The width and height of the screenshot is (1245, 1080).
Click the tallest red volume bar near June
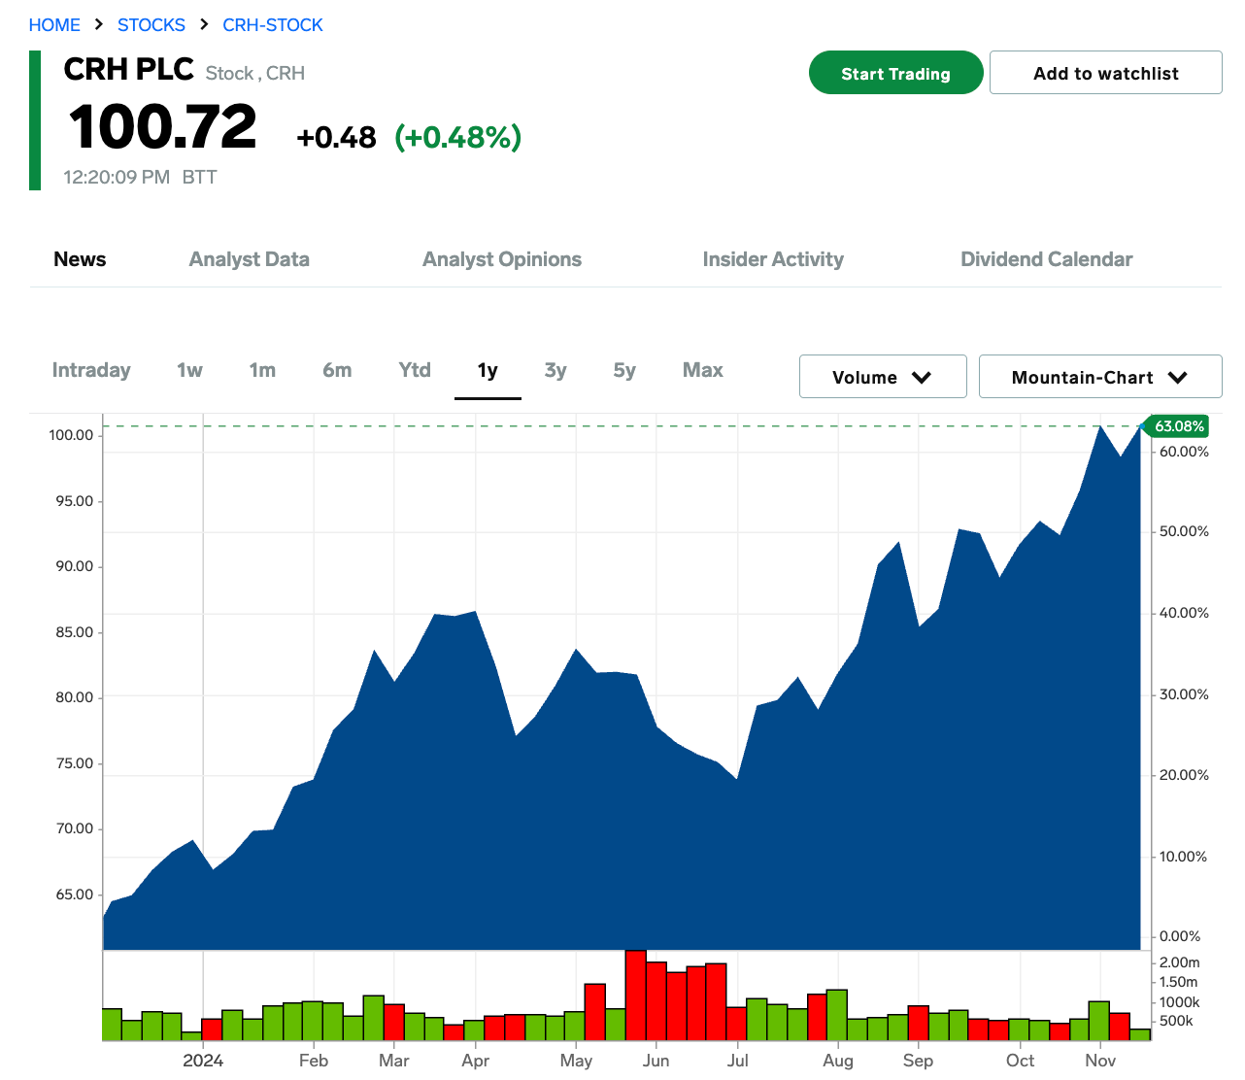click(x=635, y=996)
